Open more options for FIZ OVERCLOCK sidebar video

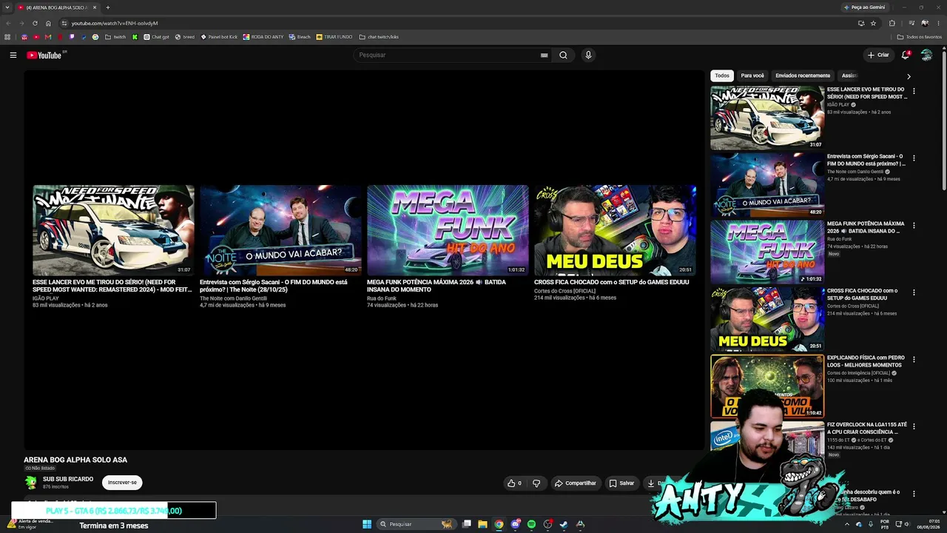[914, 426]
